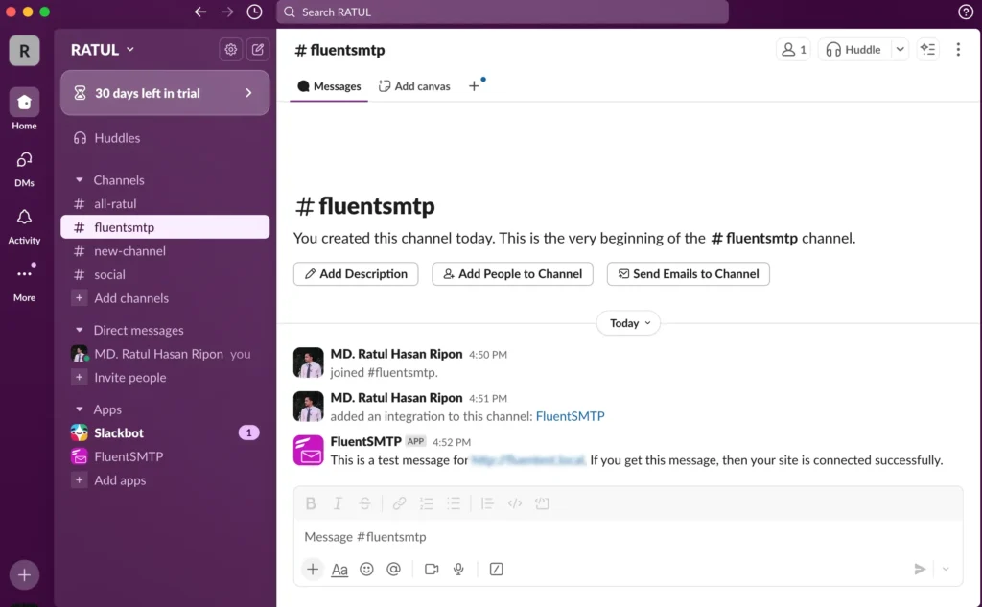This screenshot has height=607, width=982.
Task: Open DMs in the sidebar
Action: (x=24, y=168)
